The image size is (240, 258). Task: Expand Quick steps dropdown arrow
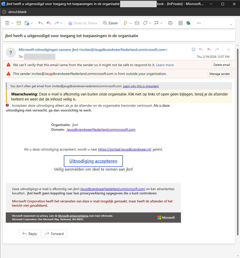130,23
